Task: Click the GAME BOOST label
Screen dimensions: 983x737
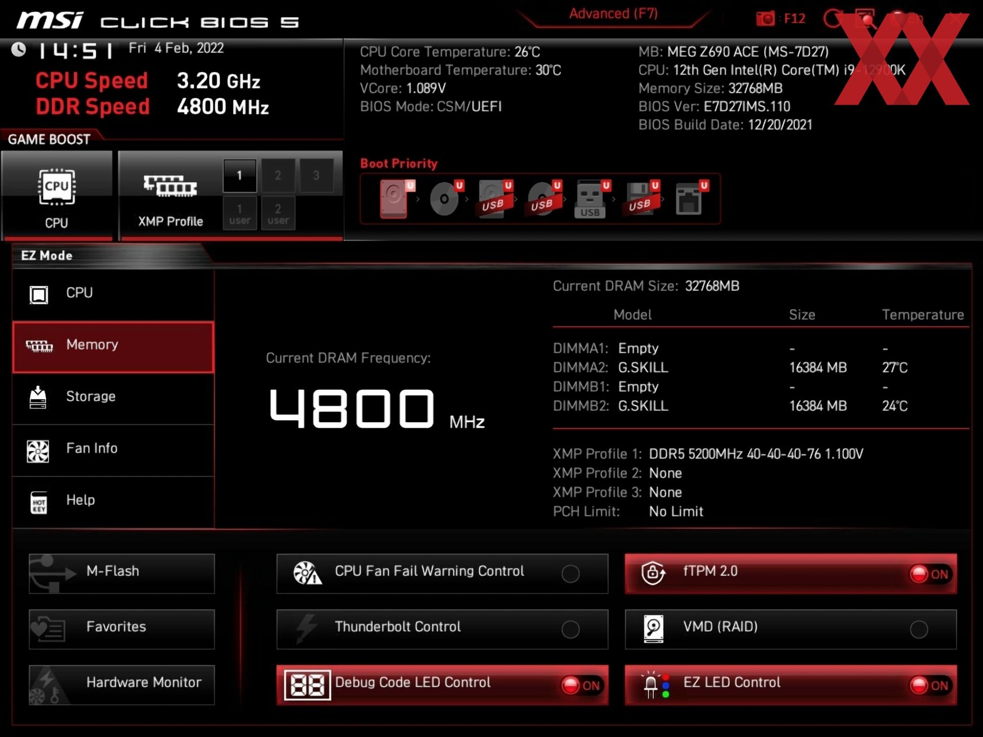Action: pyautogui.click(x=49, y=139)
